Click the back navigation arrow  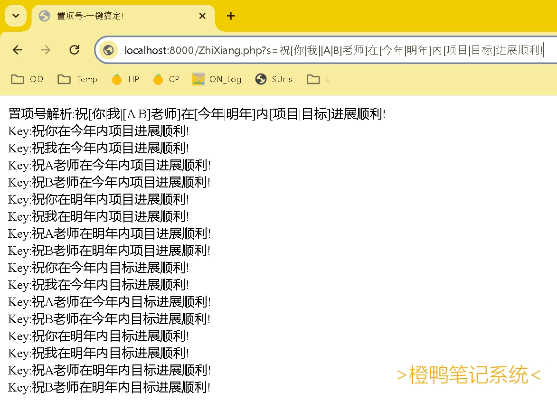coord(18,50)
